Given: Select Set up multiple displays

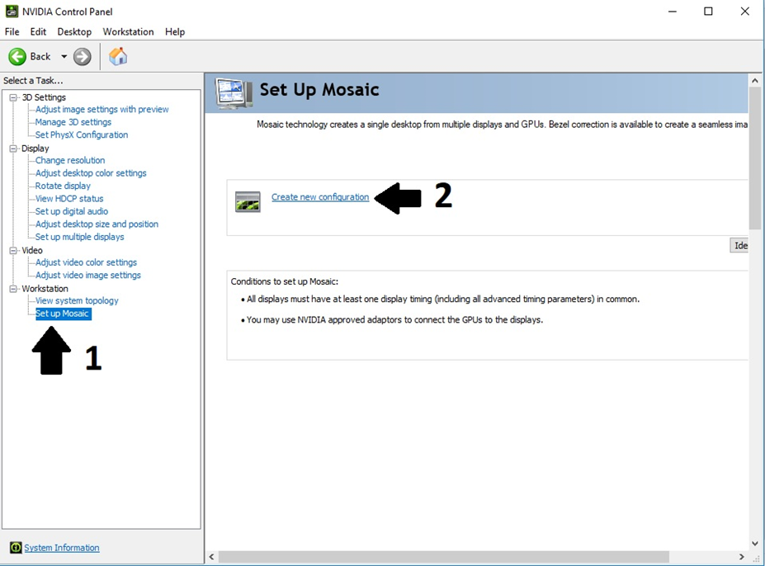Looking at the screenshot, I should [x=79, y=237].
